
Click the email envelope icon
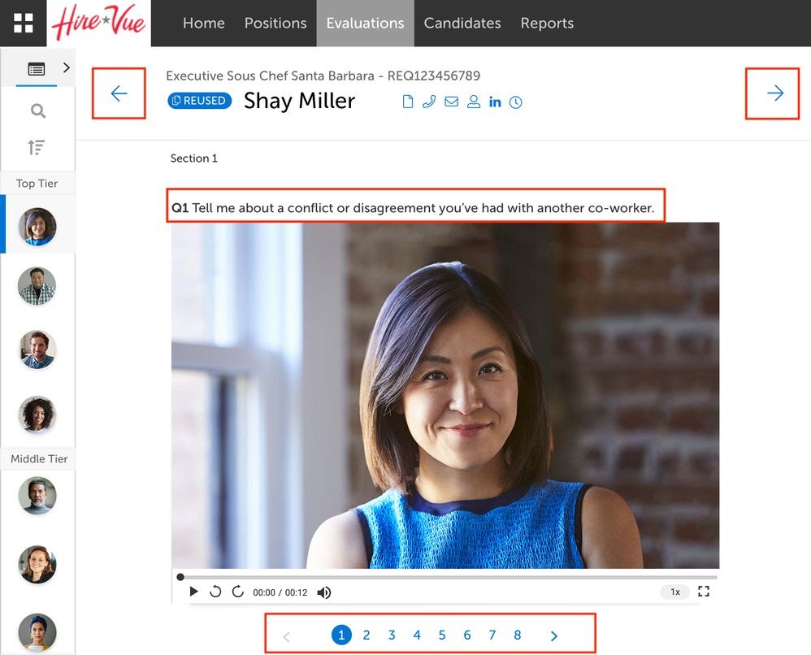pos(451,102)
